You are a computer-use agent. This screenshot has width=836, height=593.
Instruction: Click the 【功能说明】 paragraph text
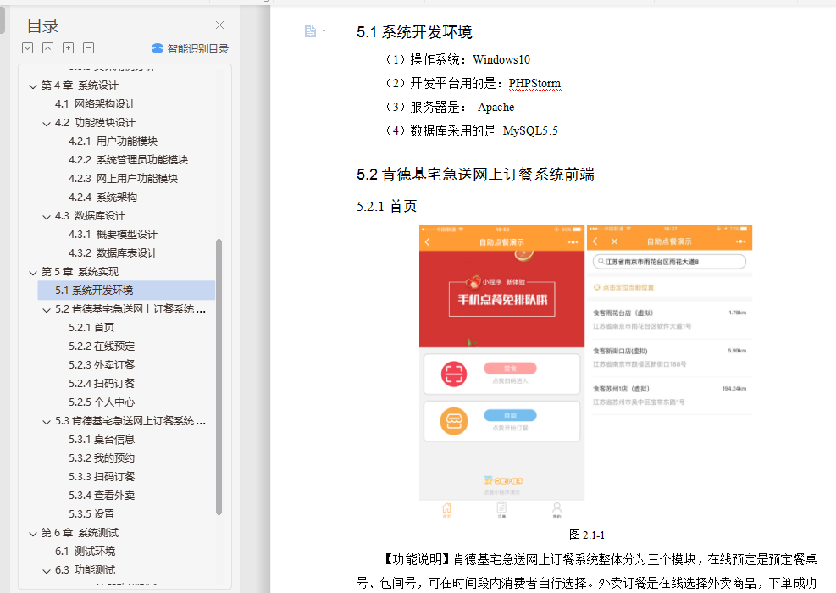586,571
